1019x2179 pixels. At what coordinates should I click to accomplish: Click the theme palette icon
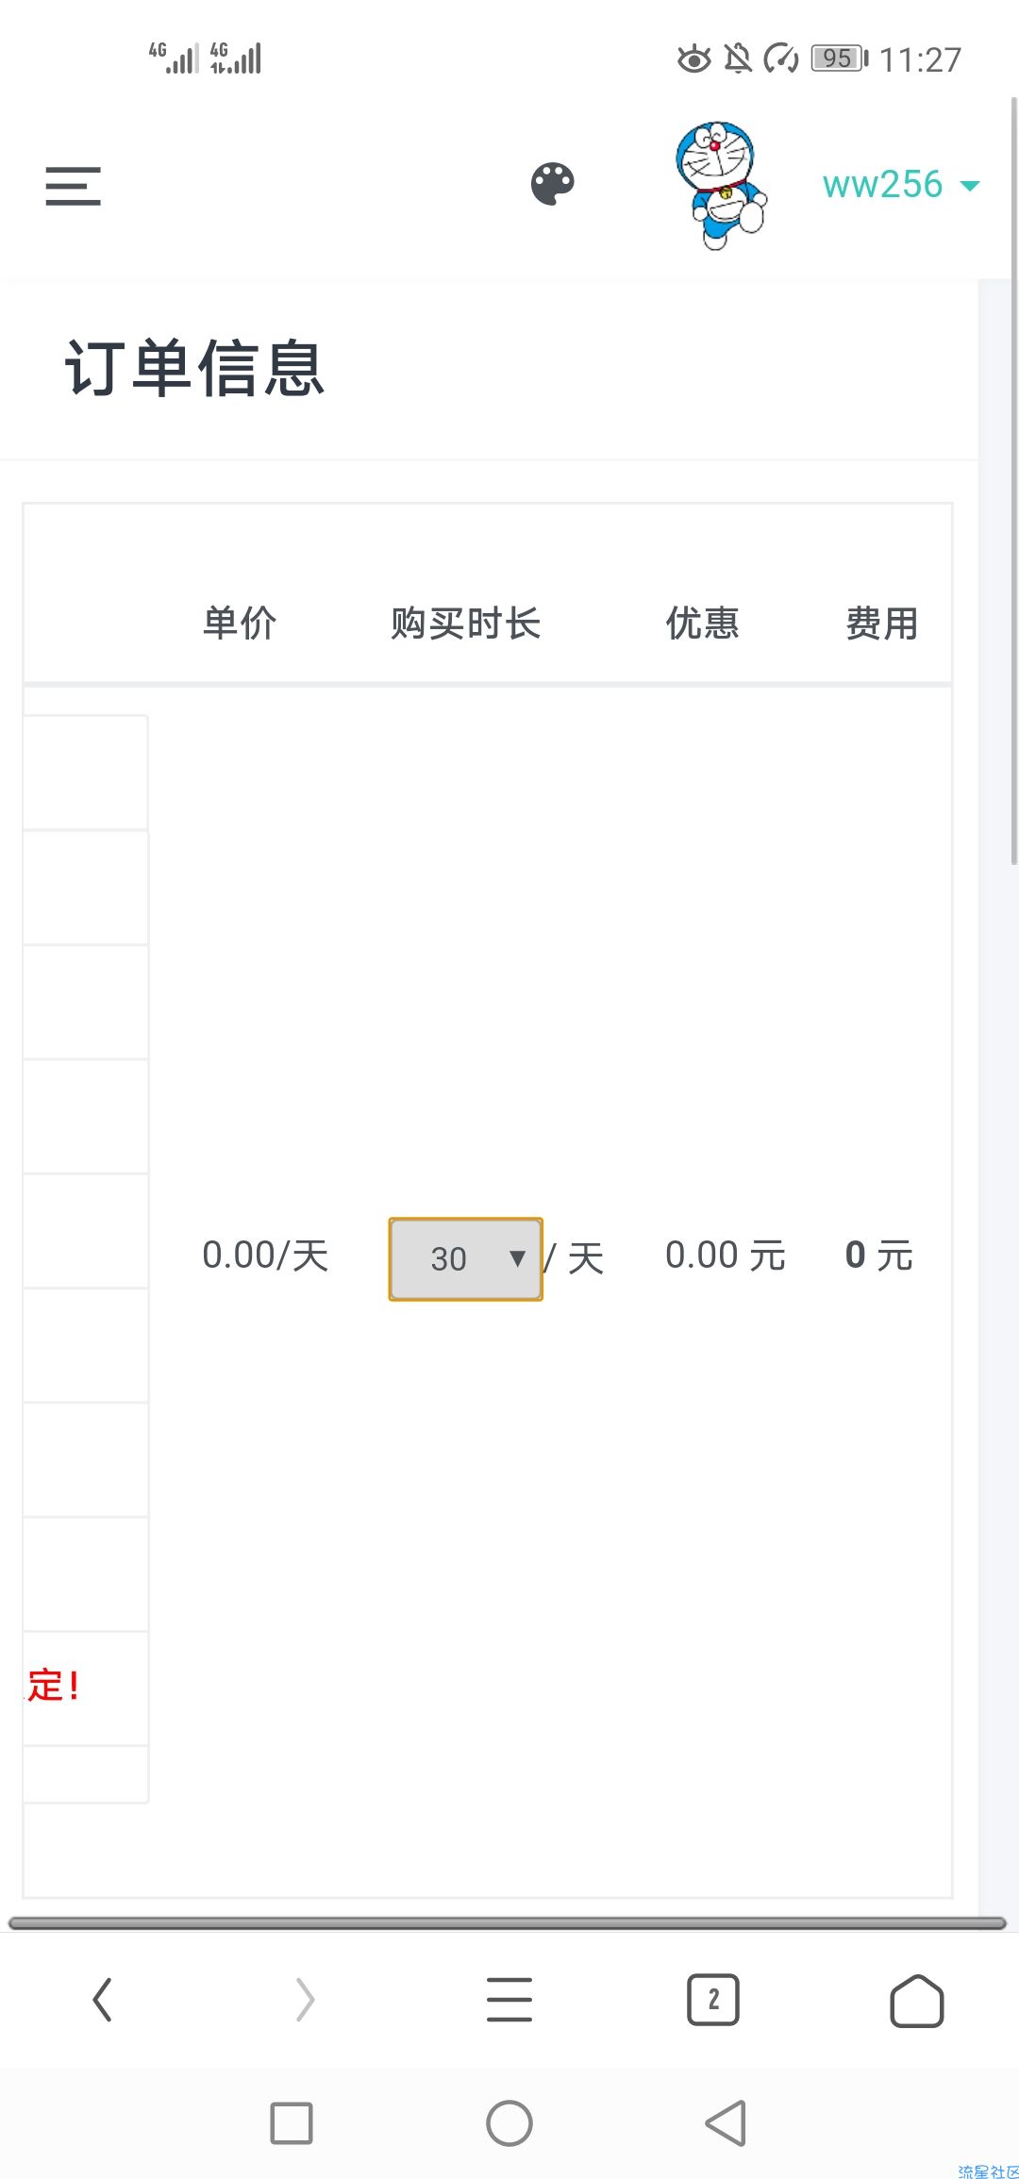coord(553,184)
